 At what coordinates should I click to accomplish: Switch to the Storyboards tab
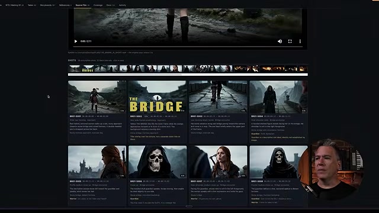47,5
